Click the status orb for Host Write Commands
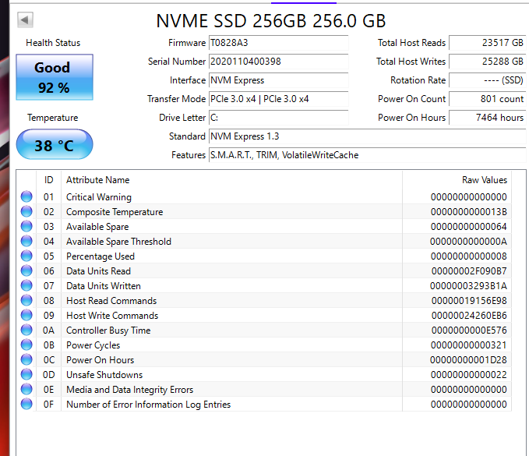 coord(26,315)
